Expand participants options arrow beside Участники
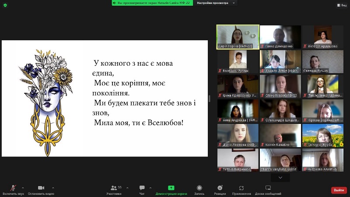 [127, 188]
